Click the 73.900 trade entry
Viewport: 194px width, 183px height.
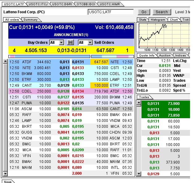pyautogui.click(x=166, y=104)
